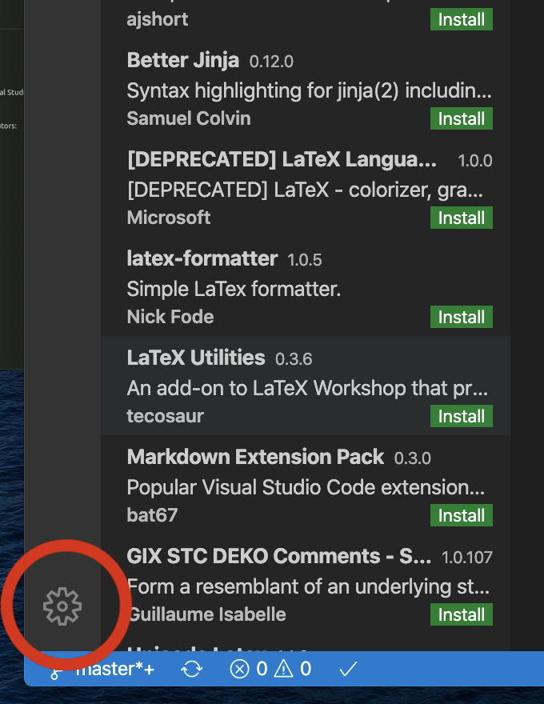
Task: Install the GIX STC DEKO Comments extension
Action: tap(461, 614)
